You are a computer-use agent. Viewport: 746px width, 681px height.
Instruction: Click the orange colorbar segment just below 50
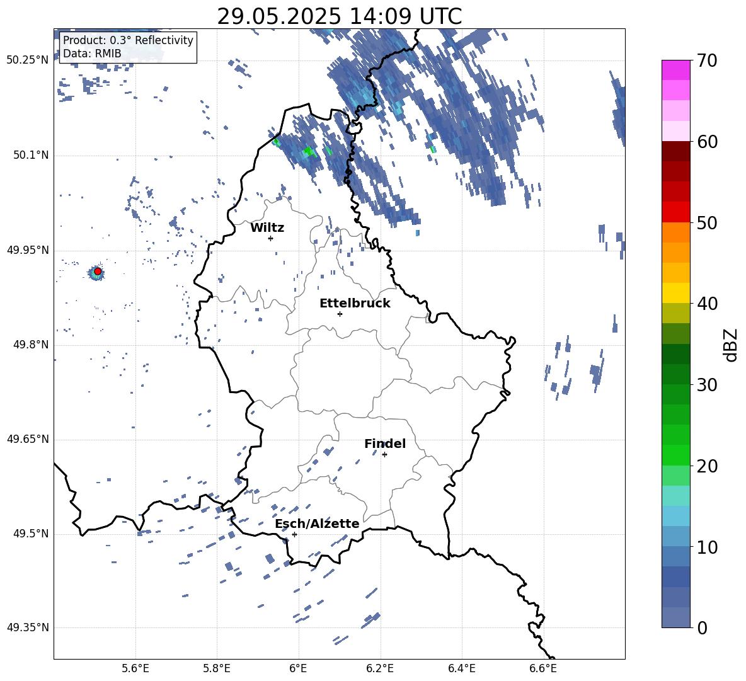(676, 232)
